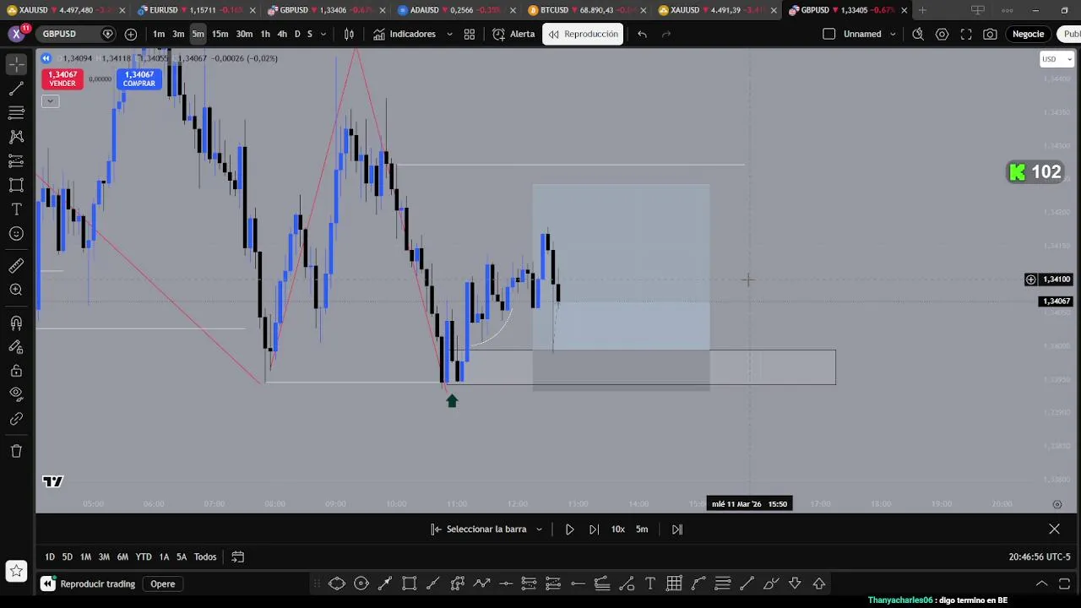Undo the last chart action
Viewport: 1081px width, 608px height.
[x=642, y=34]
